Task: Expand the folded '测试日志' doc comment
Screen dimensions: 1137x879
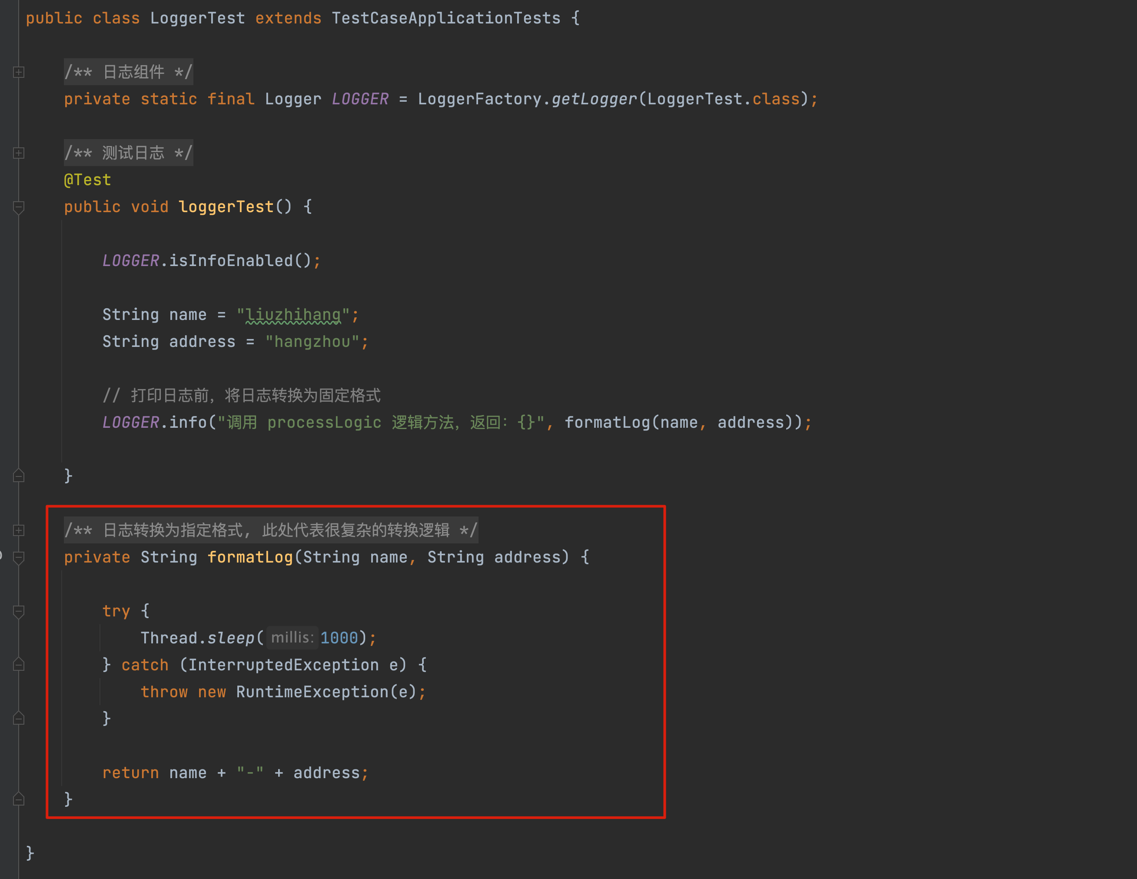Action: click(19, 153)
